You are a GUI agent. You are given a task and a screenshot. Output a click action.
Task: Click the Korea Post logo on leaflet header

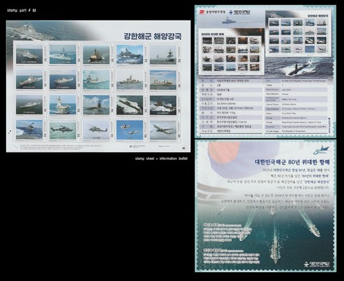click(x=239, y=12)
